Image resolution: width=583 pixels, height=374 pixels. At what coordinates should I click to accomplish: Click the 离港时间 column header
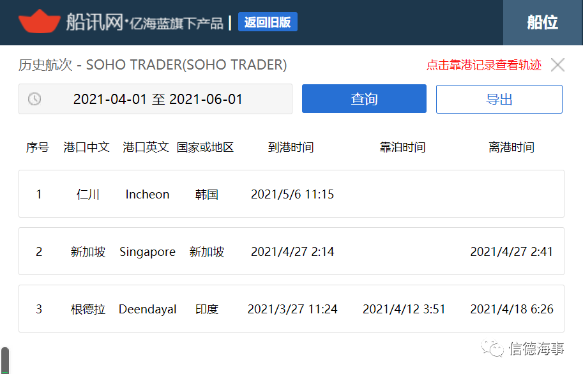pyautogui.click(x=511, y=147)
